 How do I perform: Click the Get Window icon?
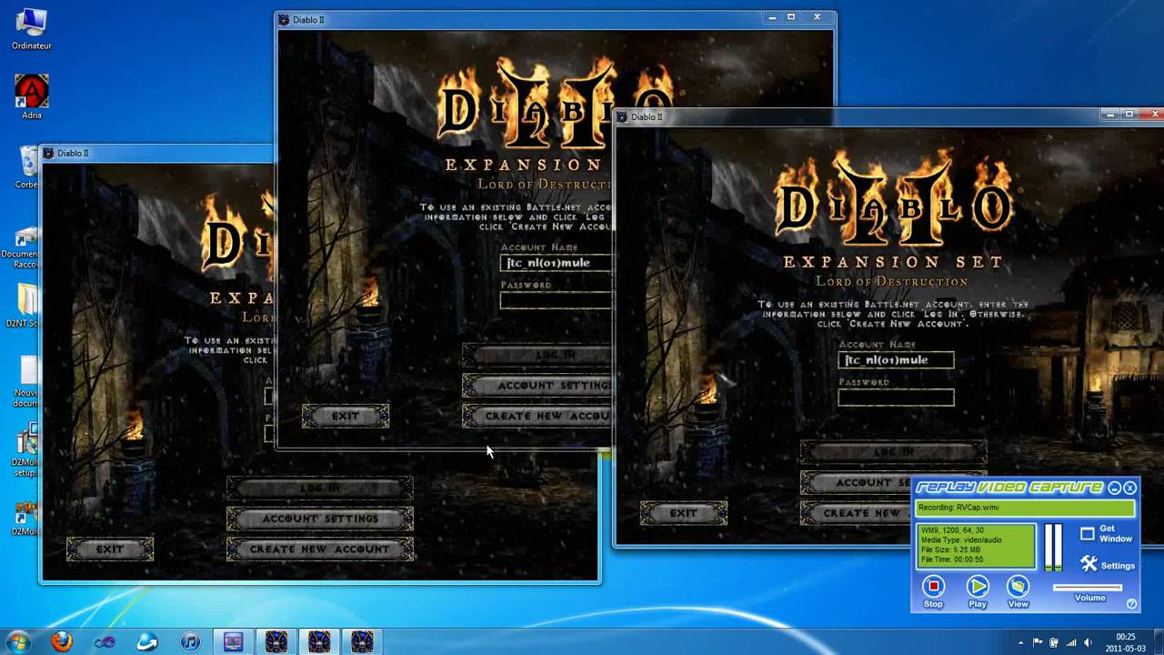1088,534
